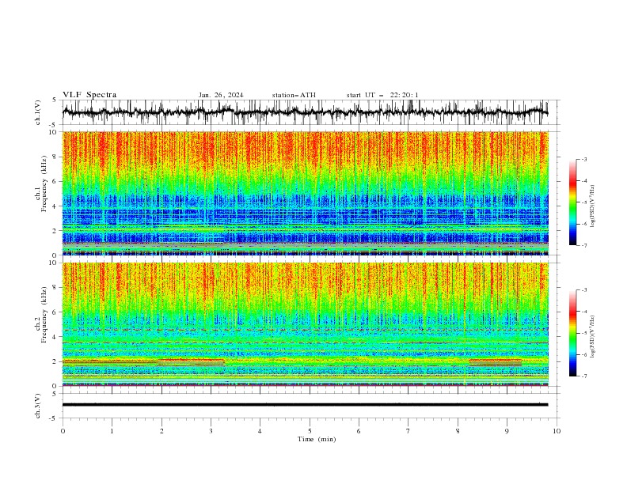627x484 pixels.
Task: Click the upper color scale bar beside ch.1
Action: [x=572, y=202]
